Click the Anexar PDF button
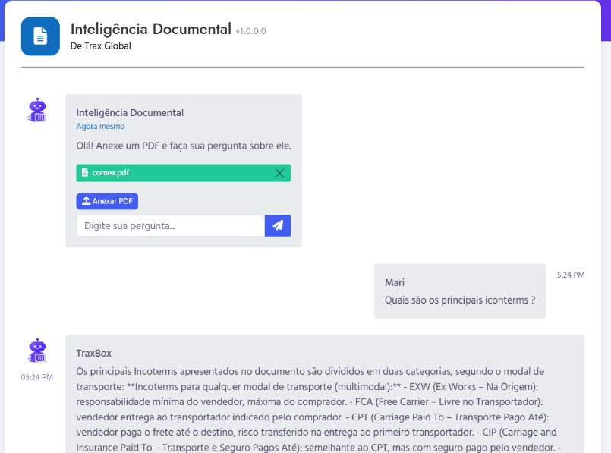611x453 pixels. click(107, 201)
